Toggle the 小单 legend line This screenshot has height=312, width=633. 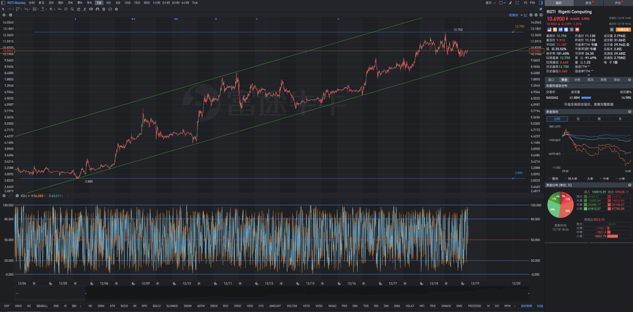coord(620,179)
